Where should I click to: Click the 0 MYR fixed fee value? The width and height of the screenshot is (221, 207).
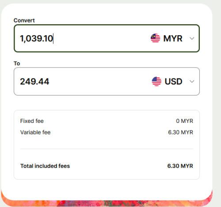pyautogui.click(x=184, y=121)
